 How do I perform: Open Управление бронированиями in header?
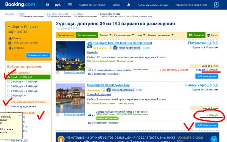[x=191, y=5]
